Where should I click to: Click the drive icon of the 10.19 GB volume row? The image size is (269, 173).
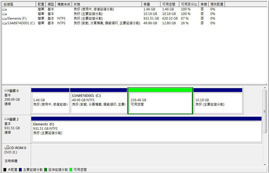tap(5, 14)
